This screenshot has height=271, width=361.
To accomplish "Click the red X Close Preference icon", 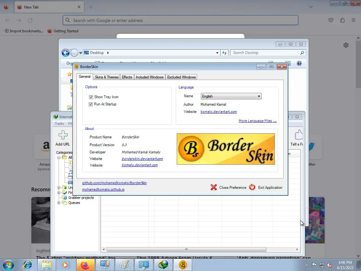I will click(214, 187).
